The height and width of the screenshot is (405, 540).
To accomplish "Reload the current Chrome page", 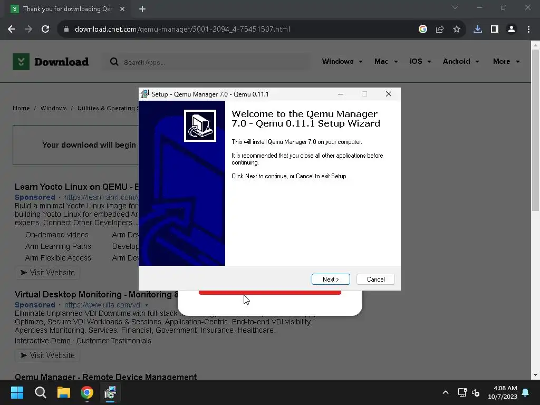I will pyautogui.click(x=45, y=30).
